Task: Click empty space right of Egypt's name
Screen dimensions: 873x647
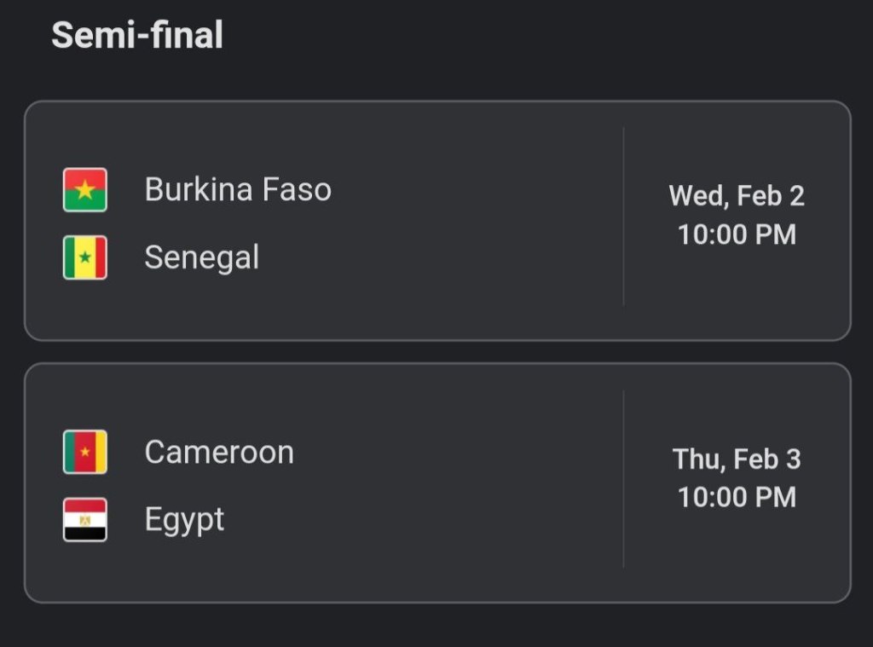Action: tap(409, 520)
